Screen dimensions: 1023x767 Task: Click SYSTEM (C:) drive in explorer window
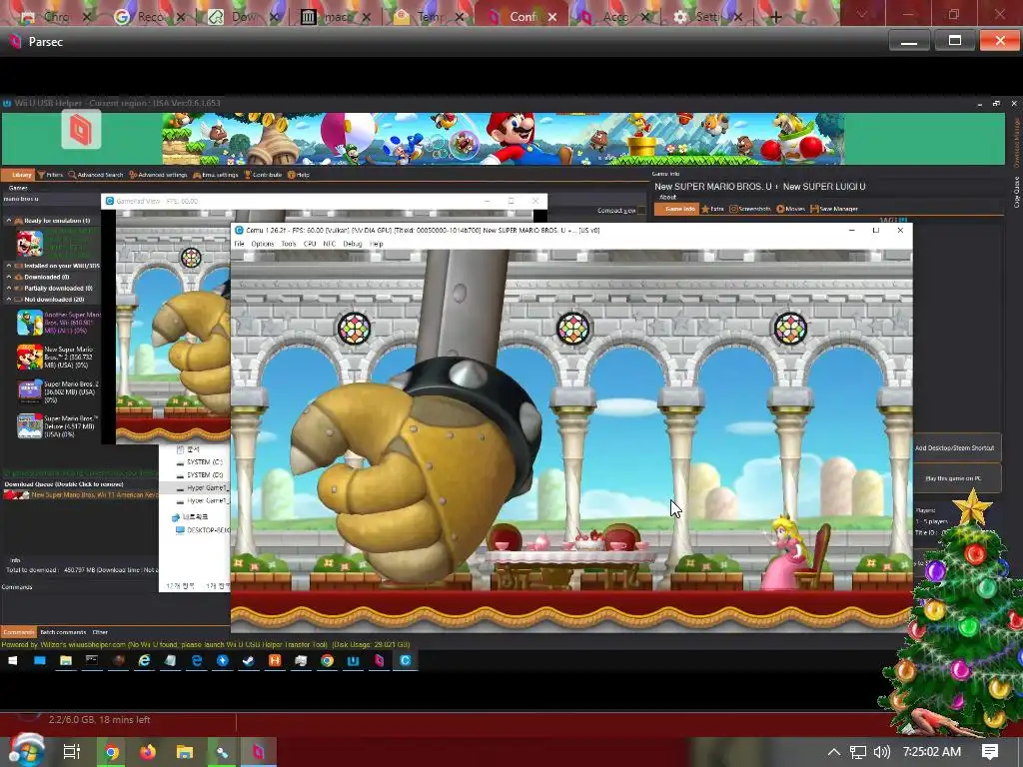click(200, 461)
